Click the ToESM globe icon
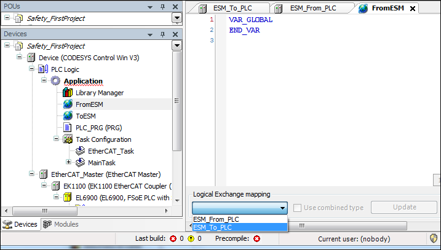 tap(68, 115)
